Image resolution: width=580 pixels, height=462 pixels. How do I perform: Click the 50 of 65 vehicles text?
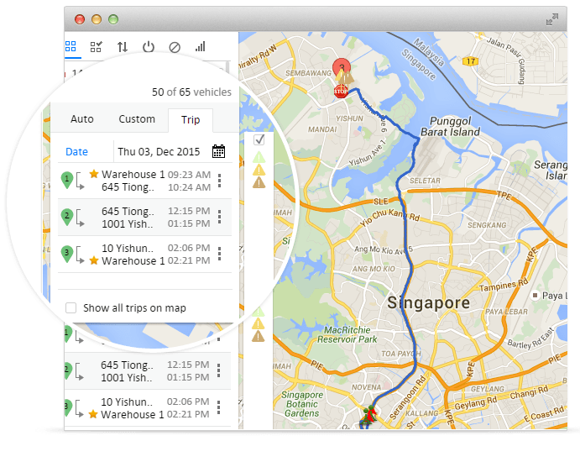click(191, 92)
